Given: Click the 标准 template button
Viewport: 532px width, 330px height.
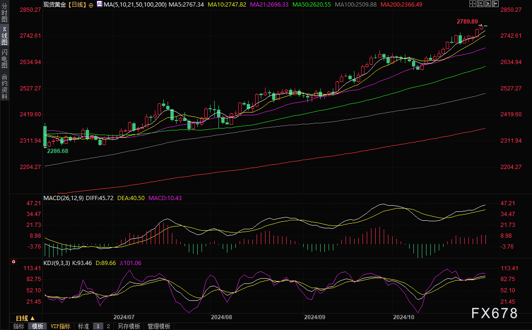Looking at the screenshot, I should click(83, 326).
